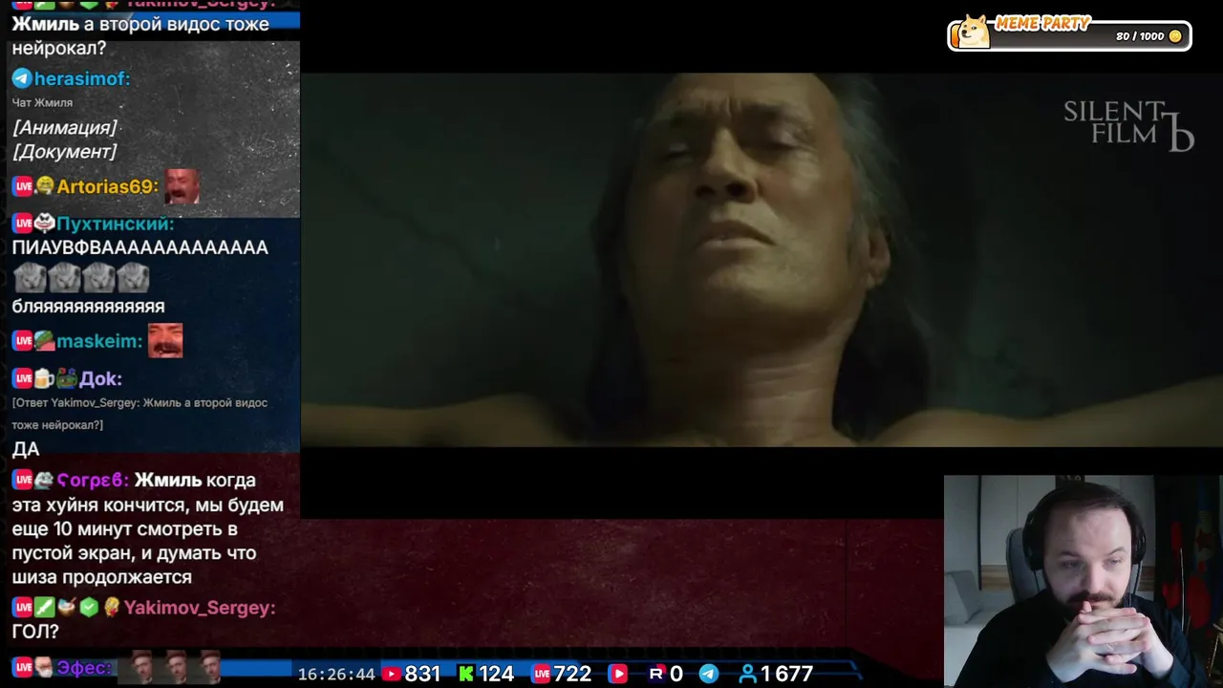Click the first cat emote under ПИАУВФВААА message

(x=29, y=278)
